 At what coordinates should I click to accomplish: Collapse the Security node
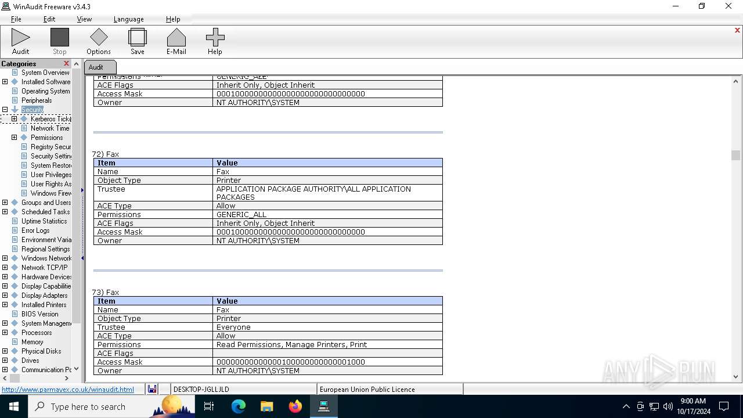(5, 110)
